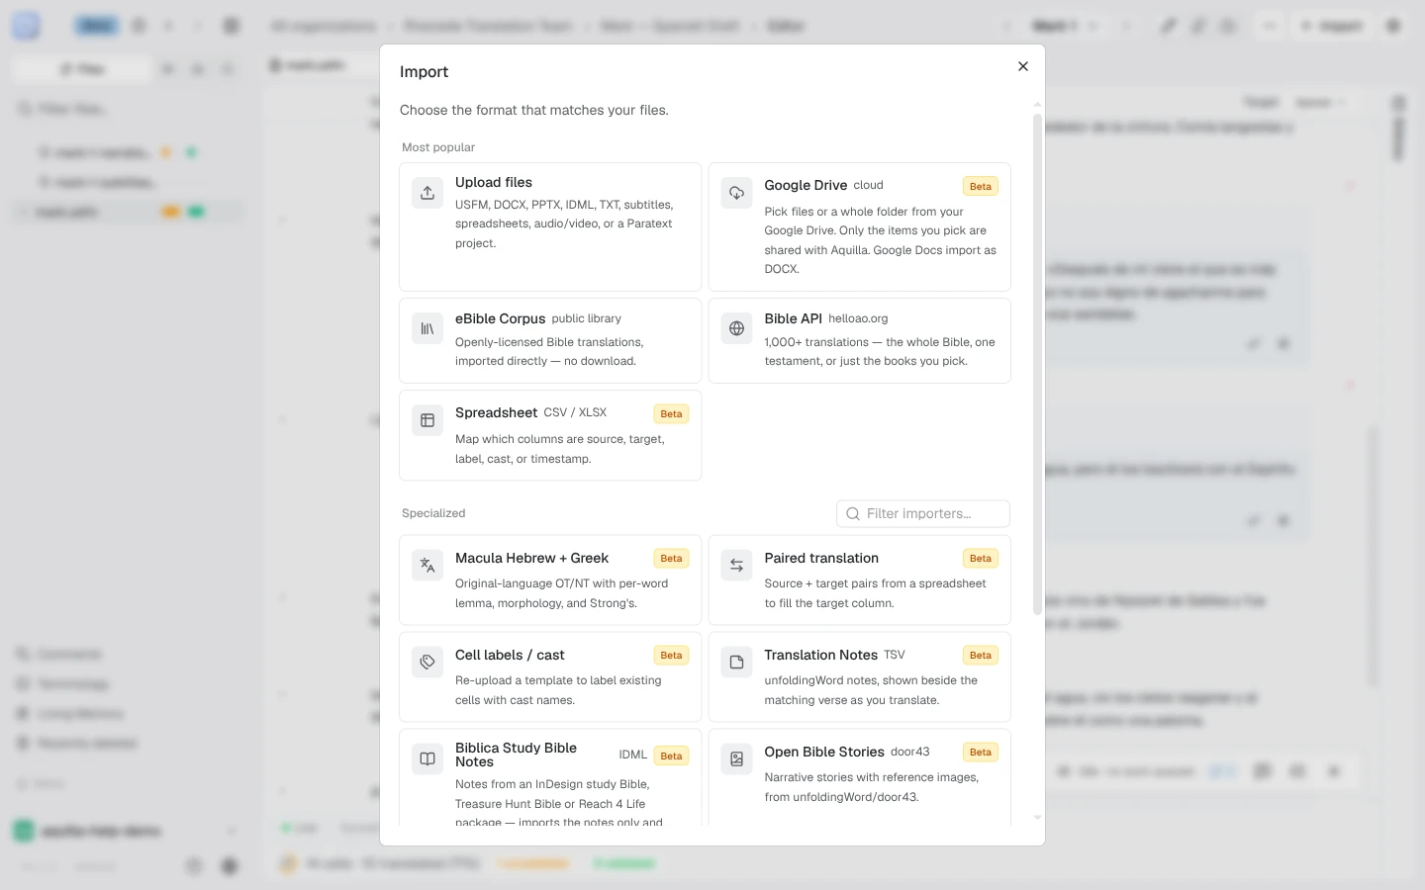
Task: Close the Import dialog
Action: pos(1023,66)
